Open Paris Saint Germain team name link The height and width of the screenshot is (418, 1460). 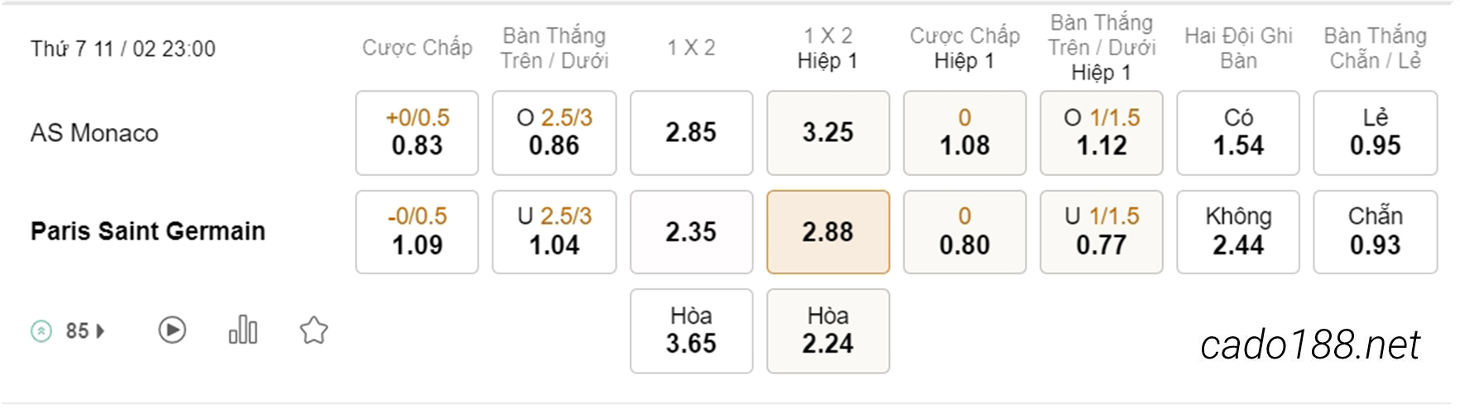[148, 231]
